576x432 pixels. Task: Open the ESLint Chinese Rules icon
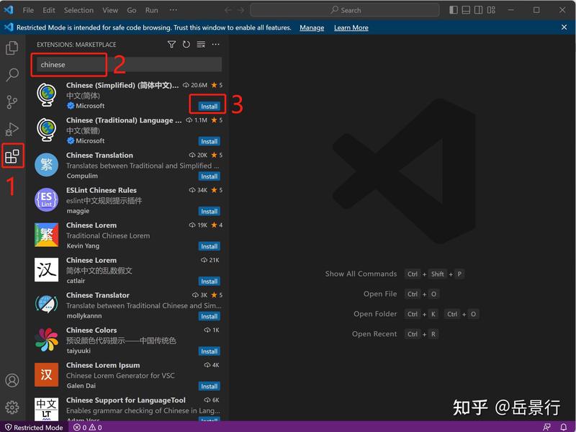pos(47,200)
